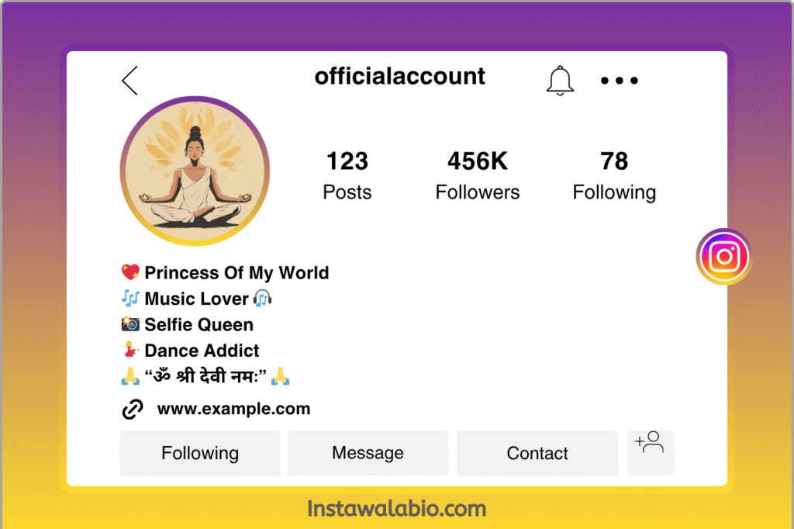Open the Message button
The height and width of the screenshot is (529, 794).
click(x=368, y=453)
